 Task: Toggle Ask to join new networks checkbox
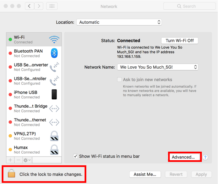click(x=120, y=80)
